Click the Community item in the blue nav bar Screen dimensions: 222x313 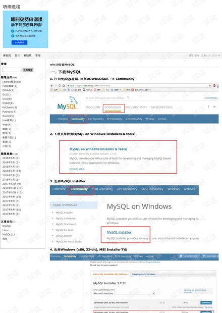pyautogui.click(x=78, y=119)
